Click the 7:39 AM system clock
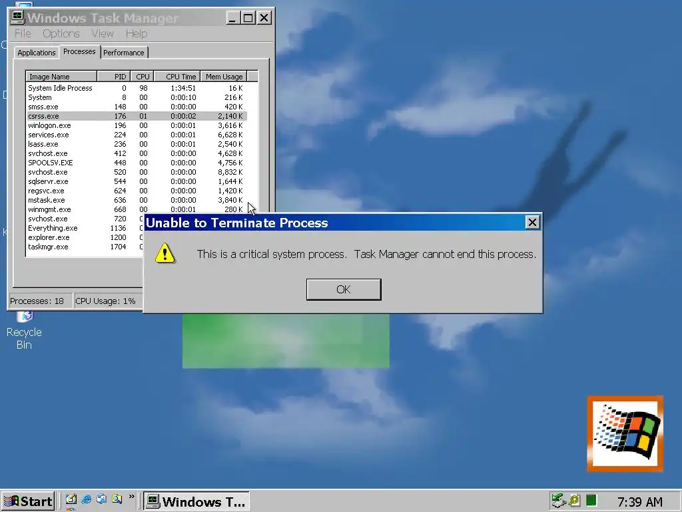 click(x=640, y=502)
